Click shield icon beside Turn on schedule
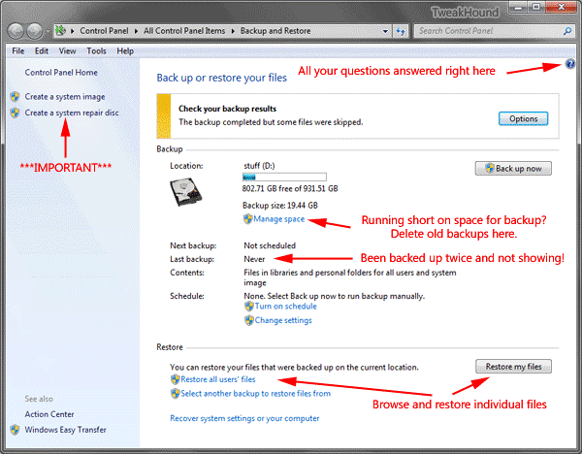Image resolution: width=582 pixels, height=454 pixels. pos(248,307)
